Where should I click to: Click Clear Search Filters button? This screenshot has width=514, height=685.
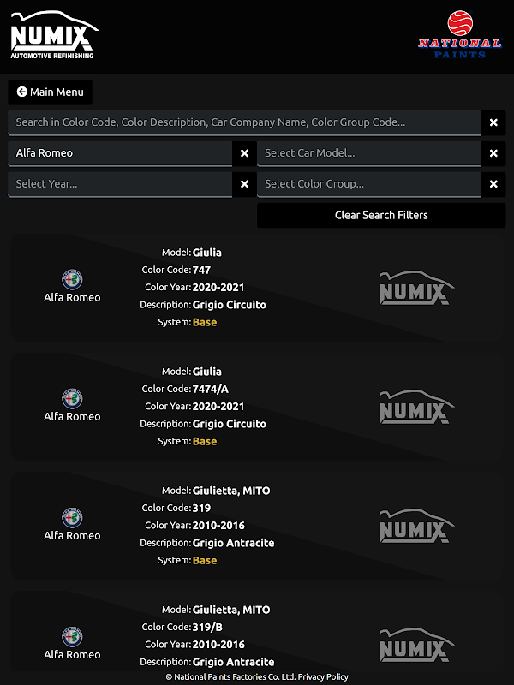coord(381,215)
